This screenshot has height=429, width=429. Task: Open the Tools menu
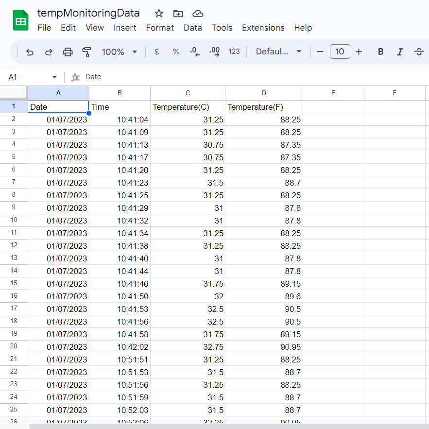tap(222, 28)
